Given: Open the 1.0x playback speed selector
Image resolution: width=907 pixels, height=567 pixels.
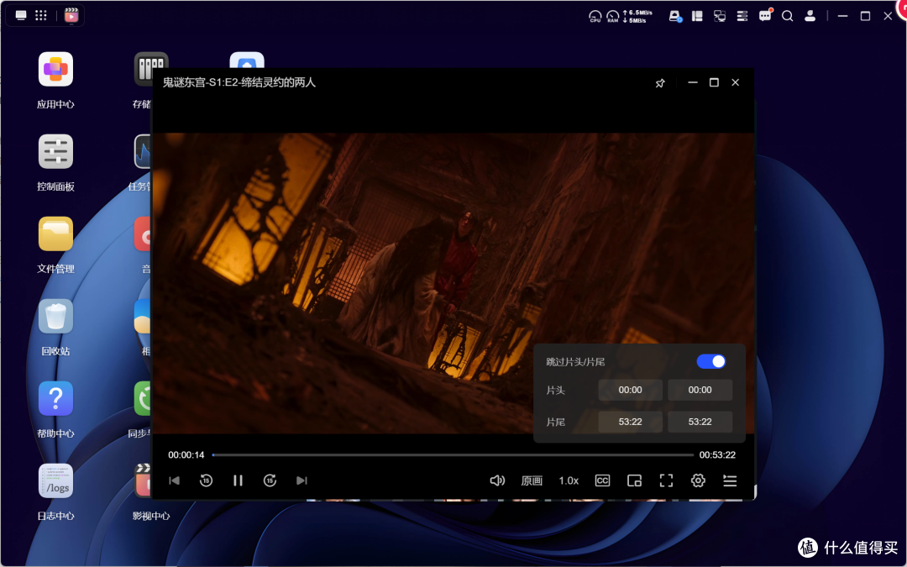Looking at the screenshot, I should click(569, 480).
